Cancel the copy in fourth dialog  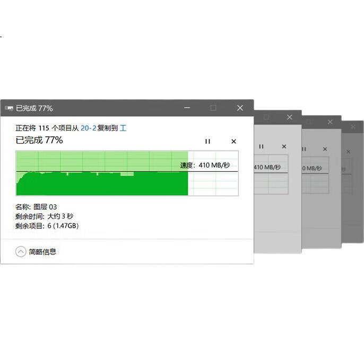click(x=348, y=152)
